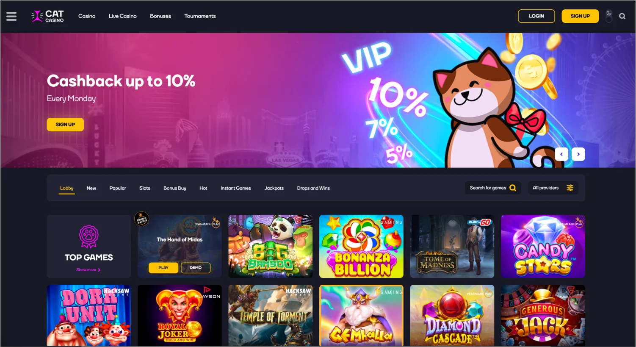636x347 pixels.
Task: Click the LOGIN button
Action: 536,16
